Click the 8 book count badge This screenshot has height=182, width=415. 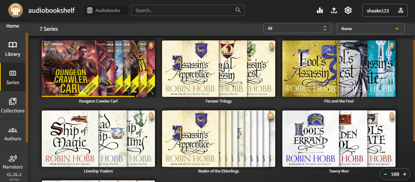[151, 45]
